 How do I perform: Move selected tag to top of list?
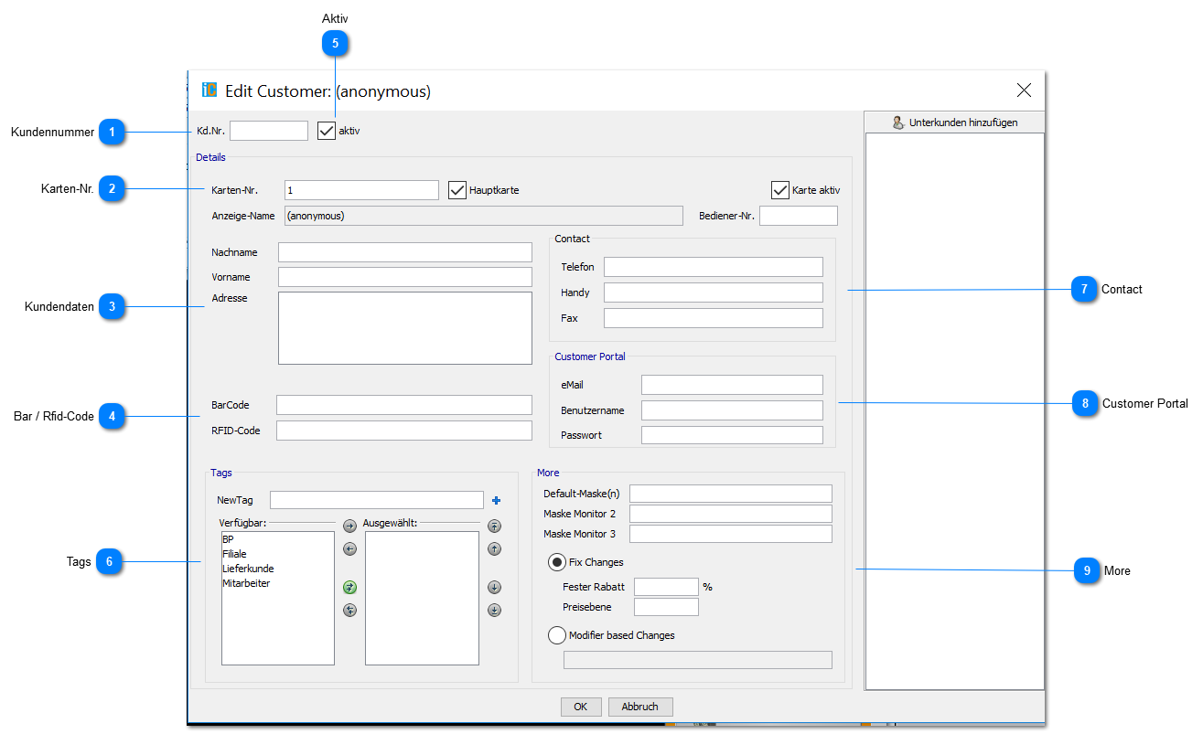(494, 527)
